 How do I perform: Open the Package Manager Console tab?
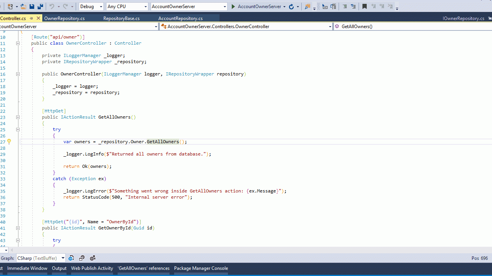(x=201, y=268)
